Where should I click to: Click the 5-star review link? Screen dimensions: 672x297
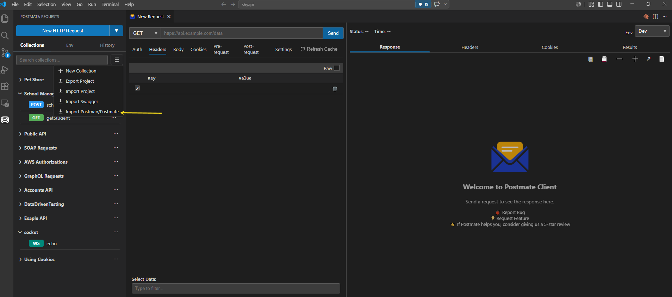(x=514, y=224)
